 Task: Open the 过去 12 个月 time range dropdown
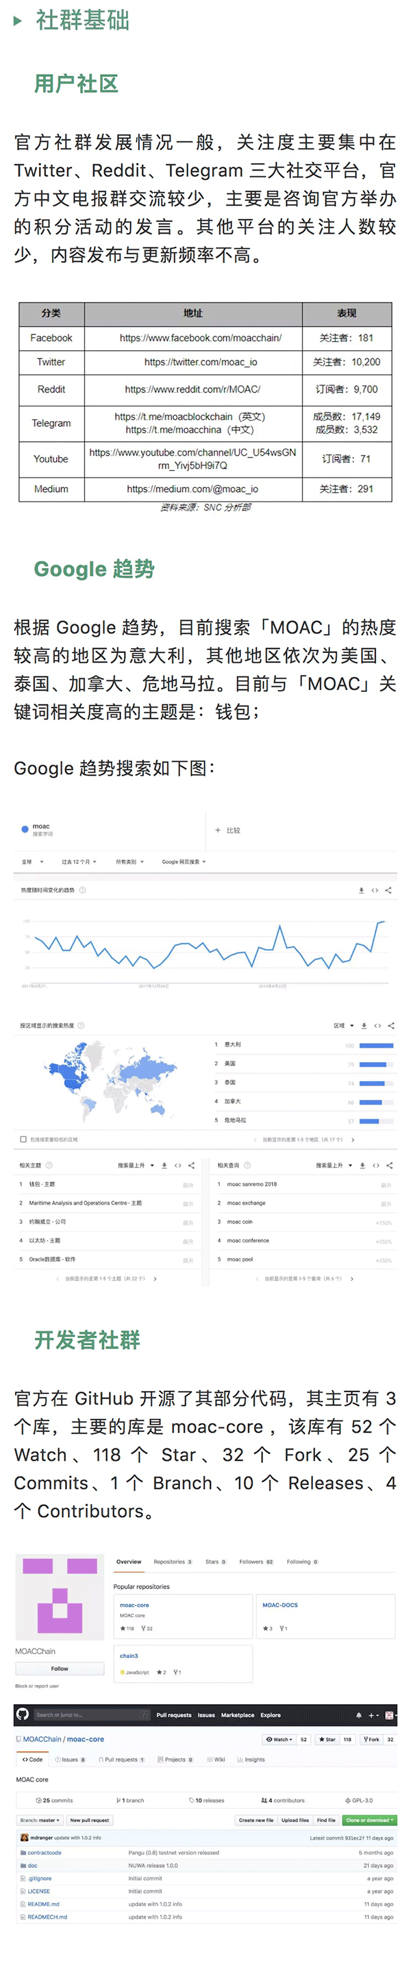click(x=79, y=862)
